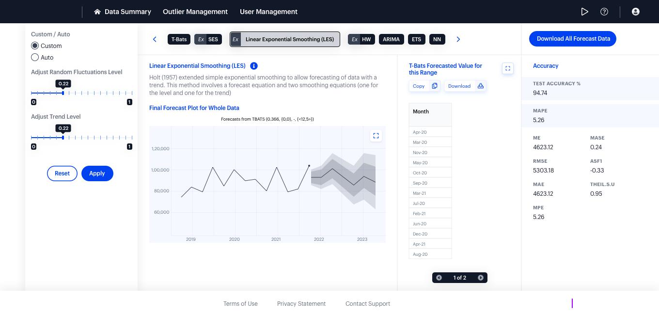This screenshot has height=314, width=659.
Task: Click the Test Accuracy value 94.74
Action: pyautogui.click(x=540, y=93)
